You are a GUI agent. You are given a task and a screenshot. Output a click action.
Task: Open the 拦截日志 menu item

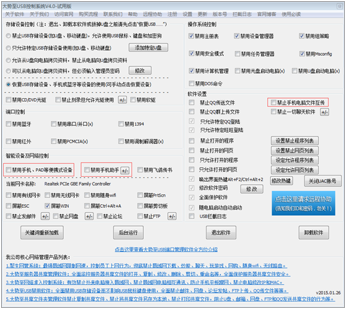point(242,14)
